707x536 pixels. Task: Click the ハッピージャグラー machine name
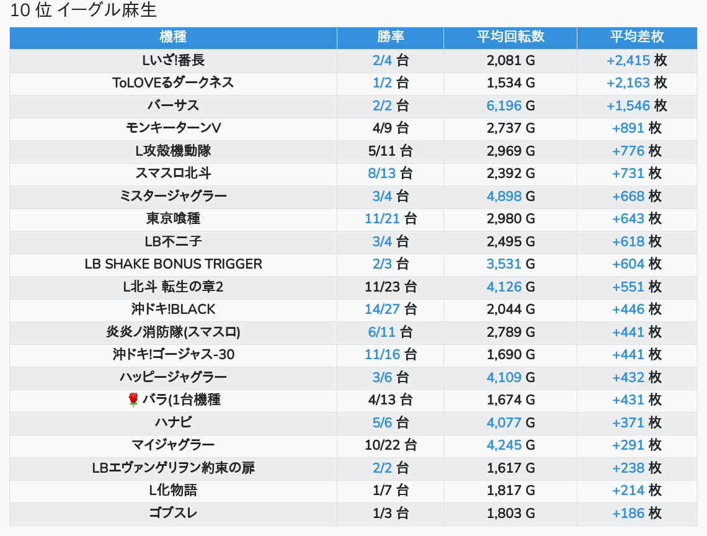[173, 377]
